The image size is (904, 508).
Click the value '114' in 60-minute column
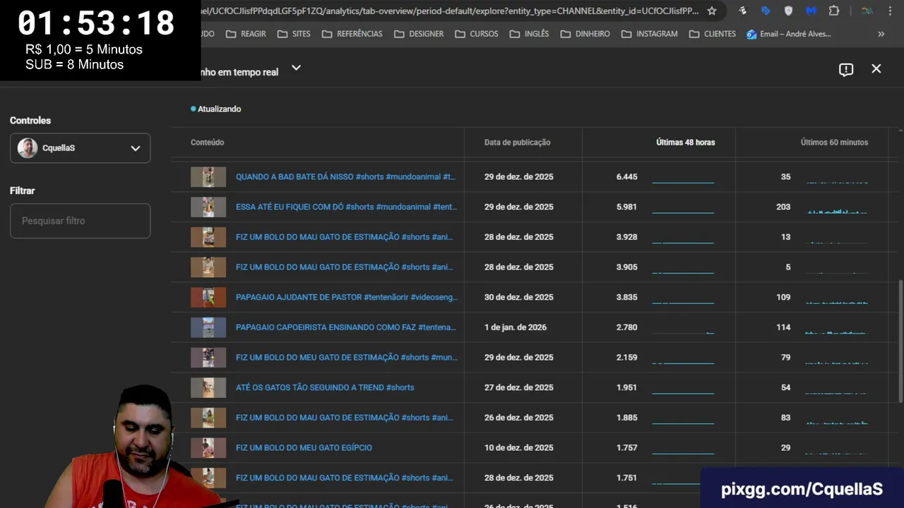click(783, 327)
